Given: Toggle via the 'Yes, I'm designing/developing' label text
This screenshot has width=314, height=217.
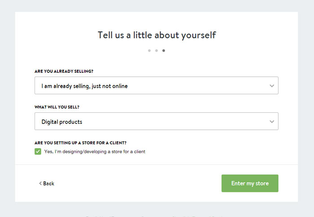Looking at the screenshot, I should tap(95, 151).
